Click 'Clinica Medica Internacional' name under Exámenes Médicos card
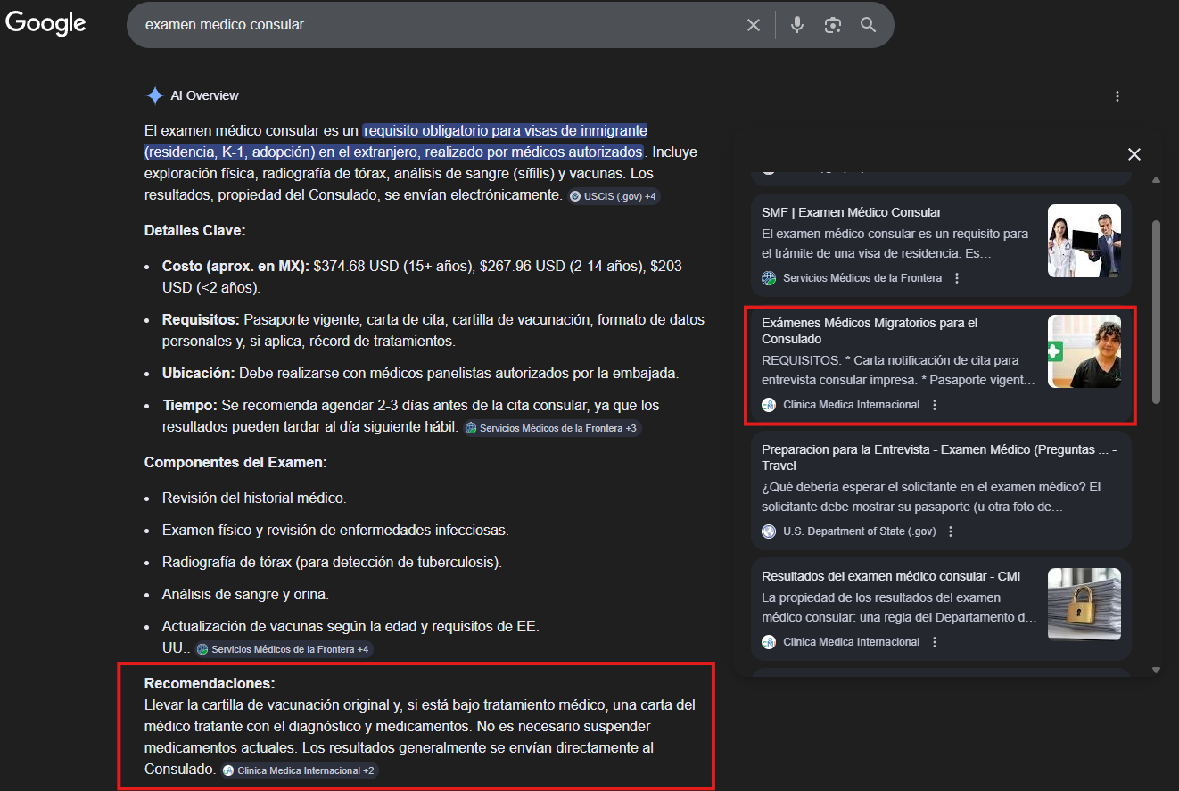The width and height of the screenshot is (1179, 791). point(851,405)
